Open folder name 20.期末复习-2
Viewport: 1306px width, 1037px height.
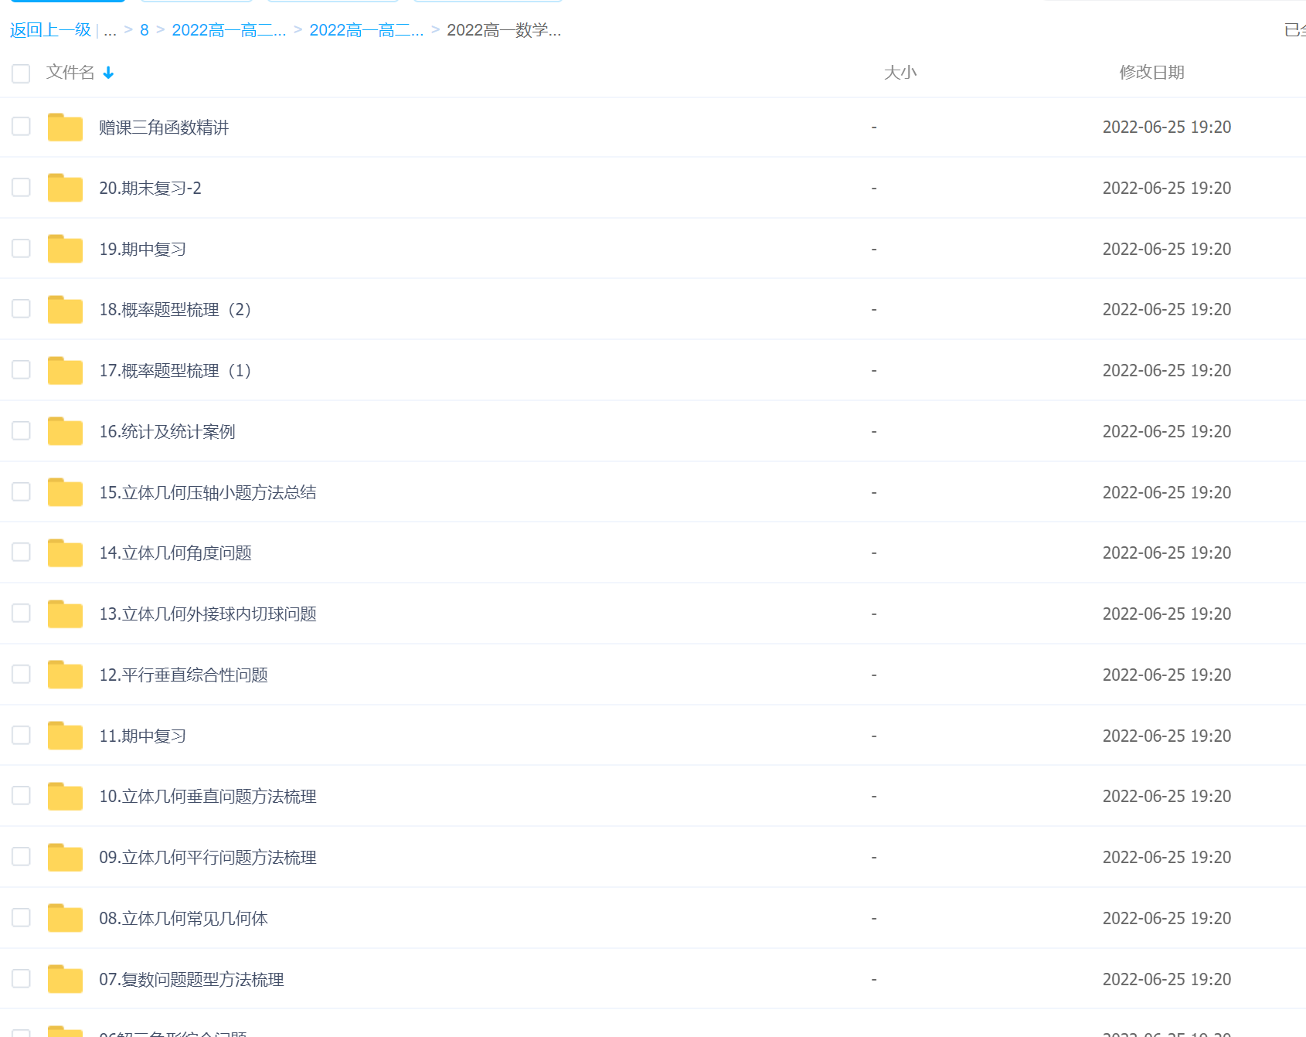click(x=150, y=188)
